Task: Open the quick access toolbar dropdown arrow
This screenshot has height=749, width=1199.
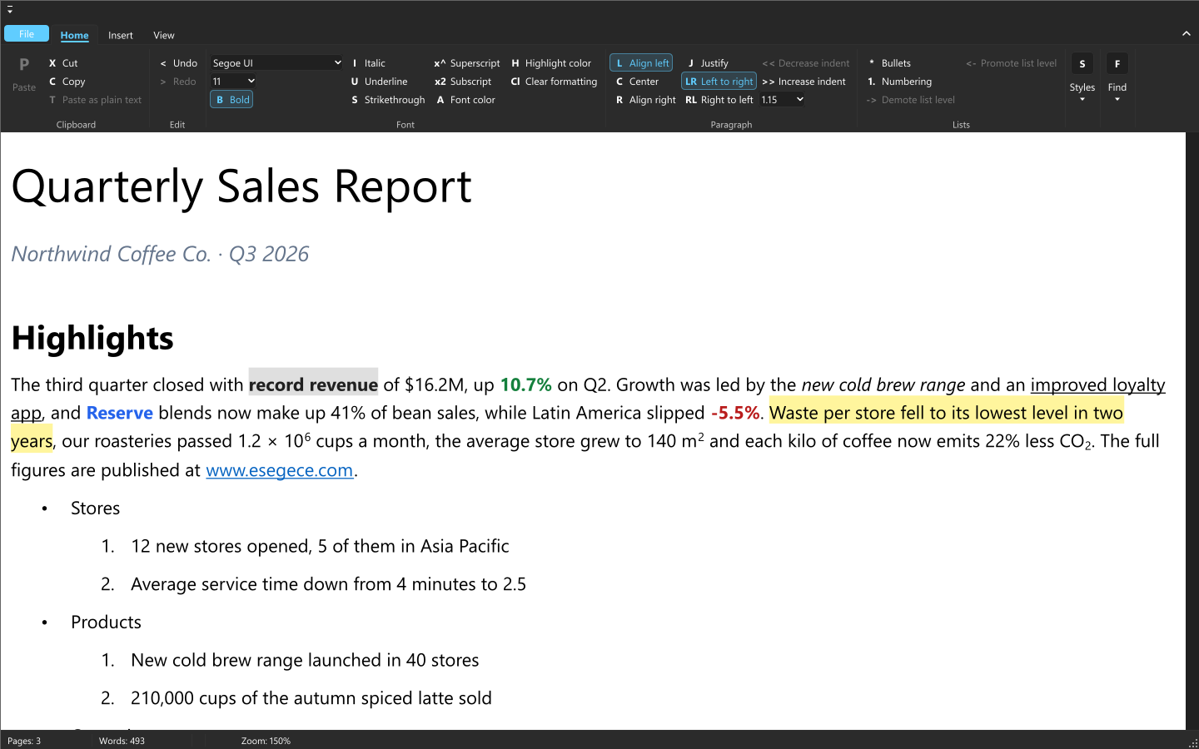Action: tap(10, 11)
